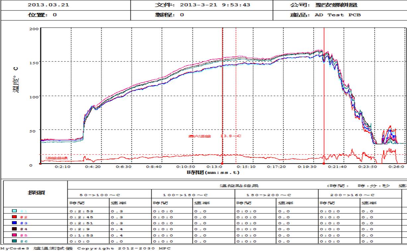The width and height of the screenshot is (407, 251).
Task: Click the 產品 AD Test PCB field
Action: point(325,15)
